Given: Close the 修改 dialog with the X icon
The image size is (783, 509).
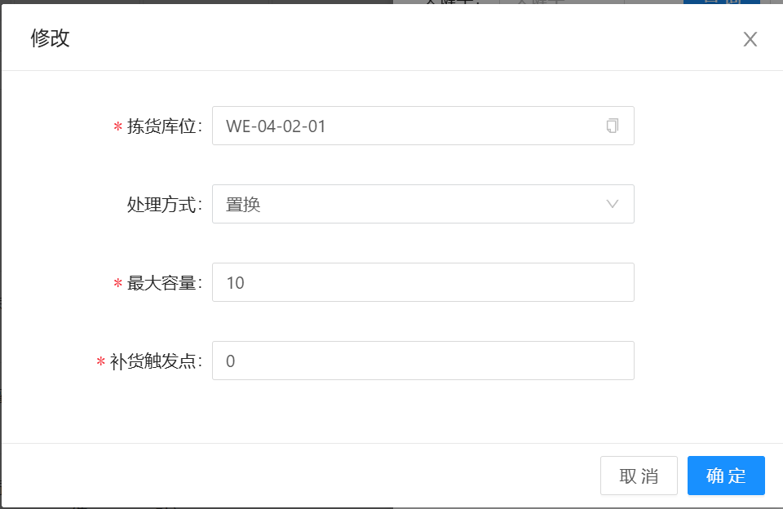Looking at the screenshot, I should coord(750,39).
